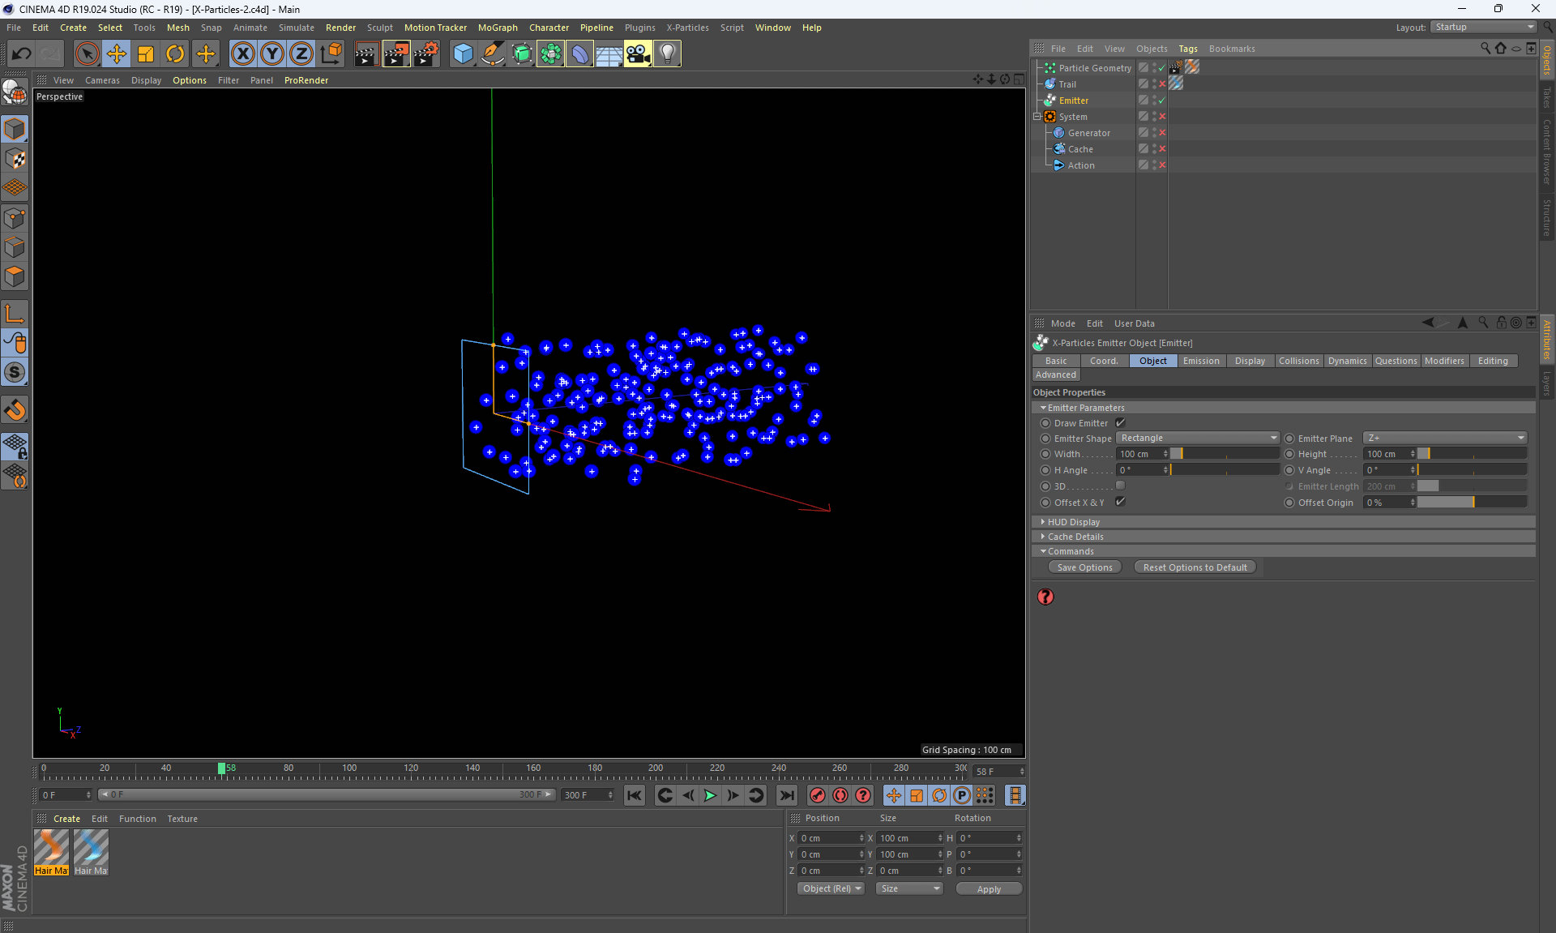Uncheck the Draw Emitter checkbox
1556x933 pixels.
(1120, 423)
